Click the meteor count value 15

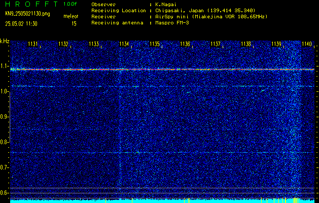click(x=74, y=24)
